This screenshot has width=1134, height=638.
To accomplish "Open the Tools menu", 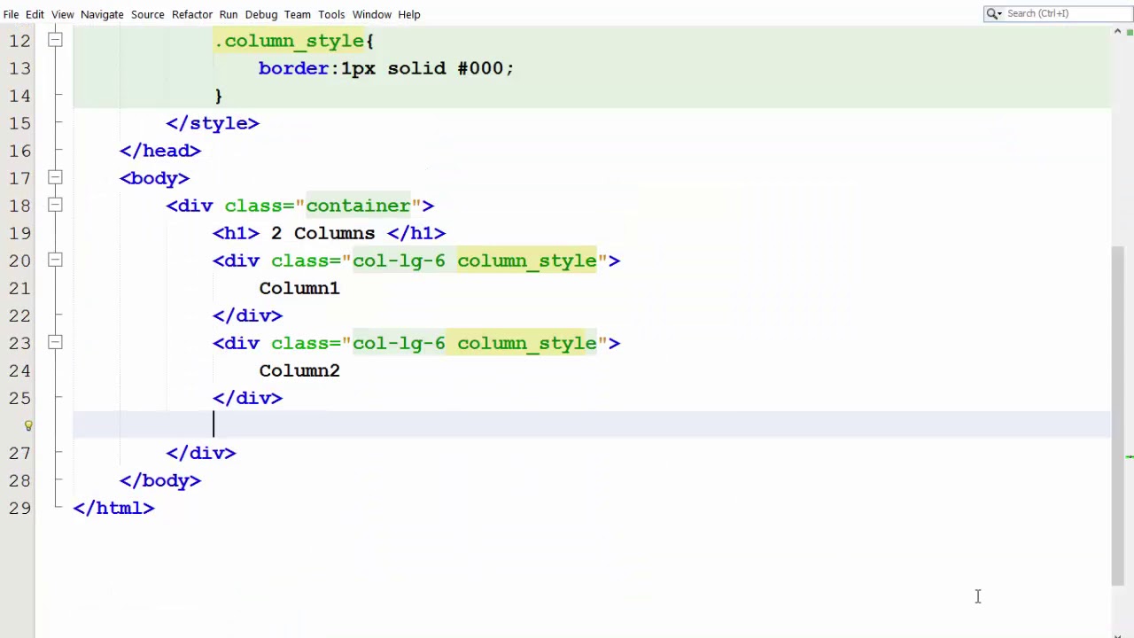I will pos(331,14).
